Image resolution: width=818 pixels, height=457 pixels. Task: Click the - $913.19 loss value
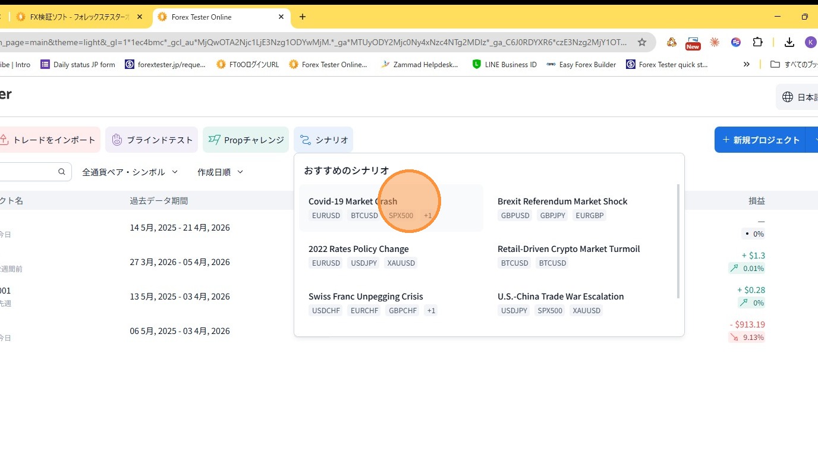[747, 324]
